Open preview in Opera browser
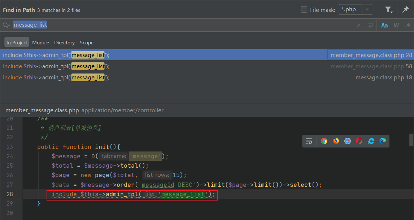 (x=359, y=141)
